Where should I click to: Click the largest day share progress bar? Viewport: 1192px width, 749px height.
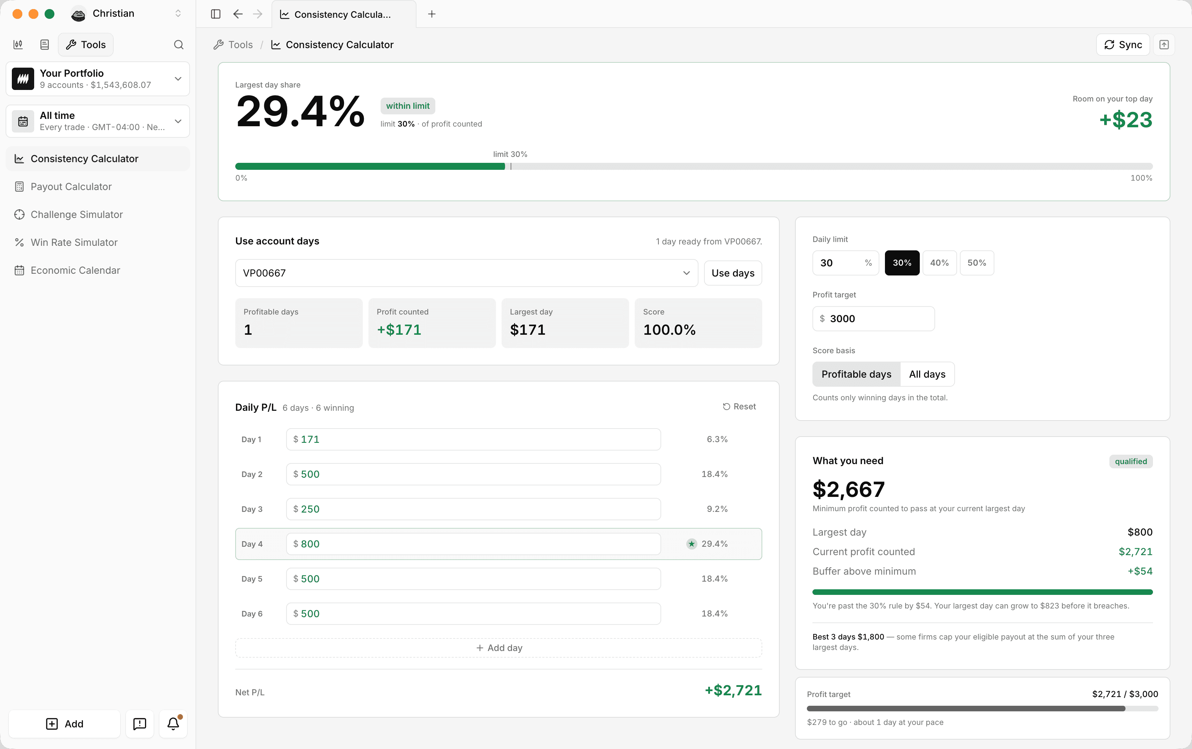pos(694,166)
